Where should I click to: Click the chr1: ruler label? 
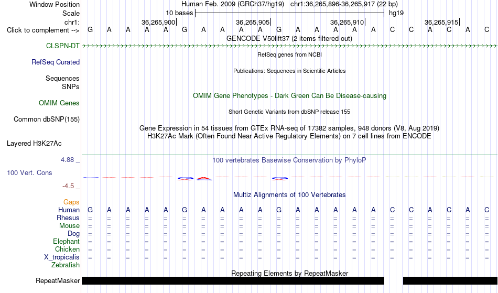(72, 22)
